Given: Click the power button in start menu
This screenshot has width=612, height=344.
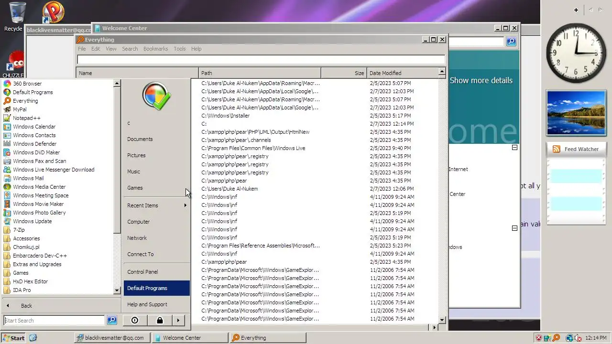Looking at the screenshot, I should tap(135, 320).
